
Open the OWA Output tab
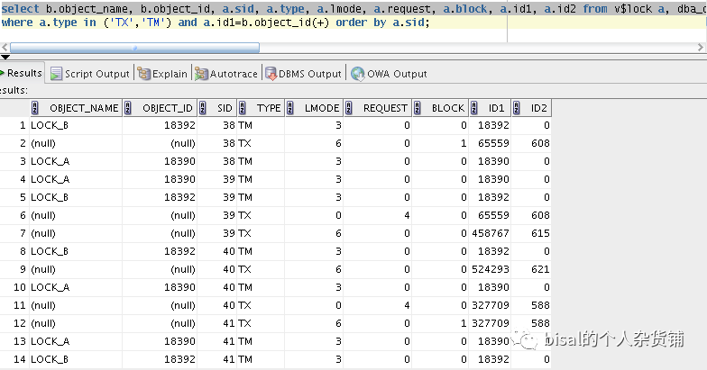pyautogui.click(x=396, y=74)
